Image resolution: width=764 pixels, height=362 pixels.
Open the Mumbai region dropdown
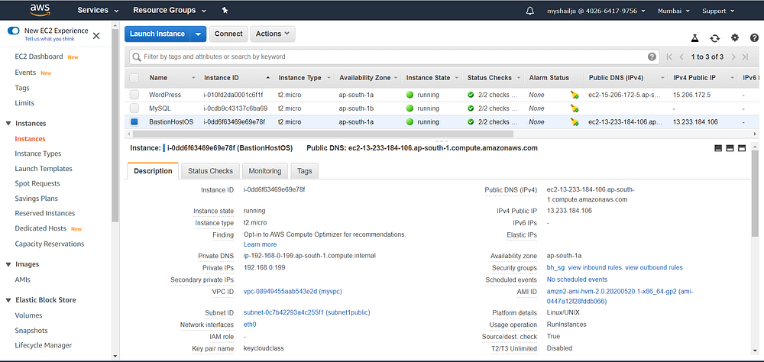pyautogui.click(x=674, y=11)
